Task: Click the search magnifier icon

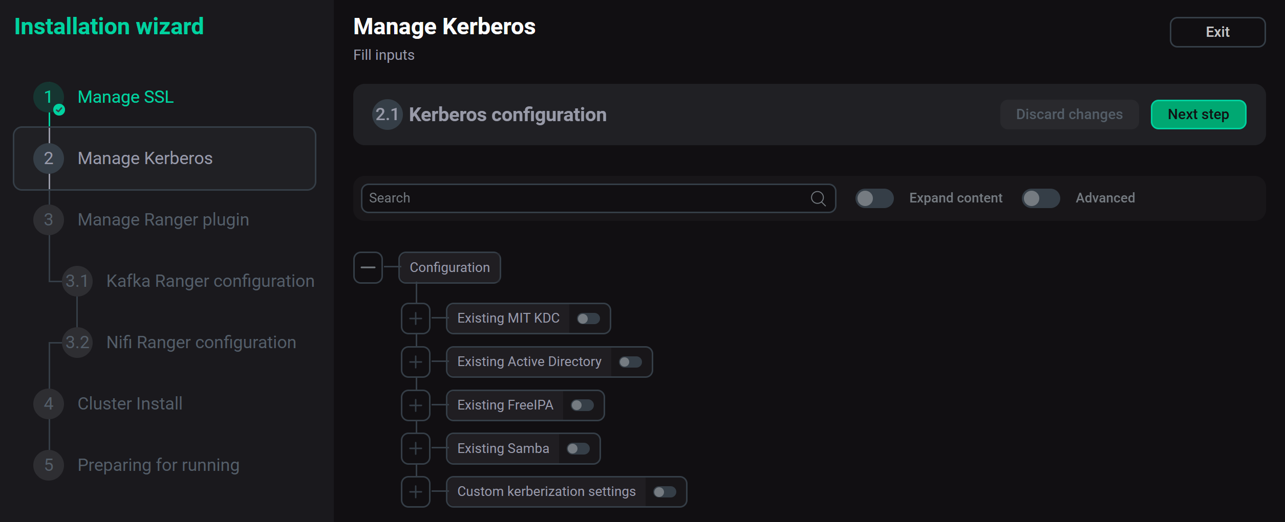Action: 818,198
